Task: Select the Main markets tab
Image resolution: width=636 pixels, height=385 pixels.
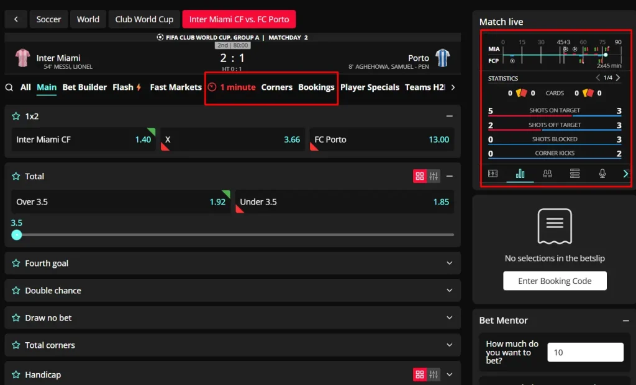Action: point(47,87)
